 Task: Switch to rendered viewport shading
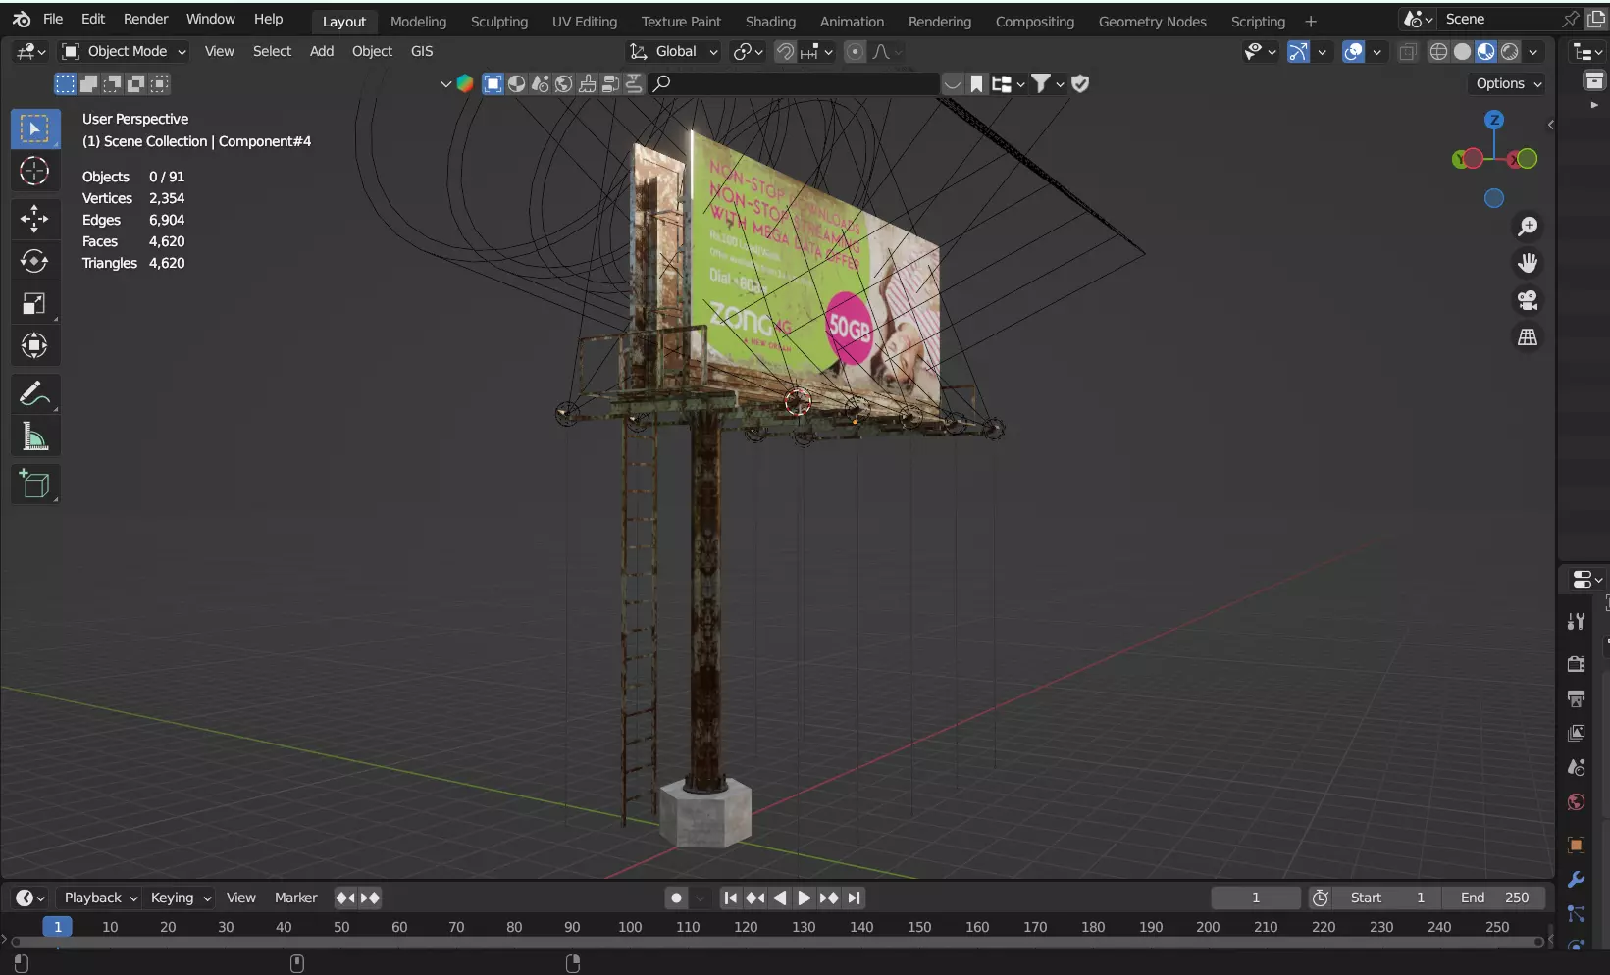1510,51
